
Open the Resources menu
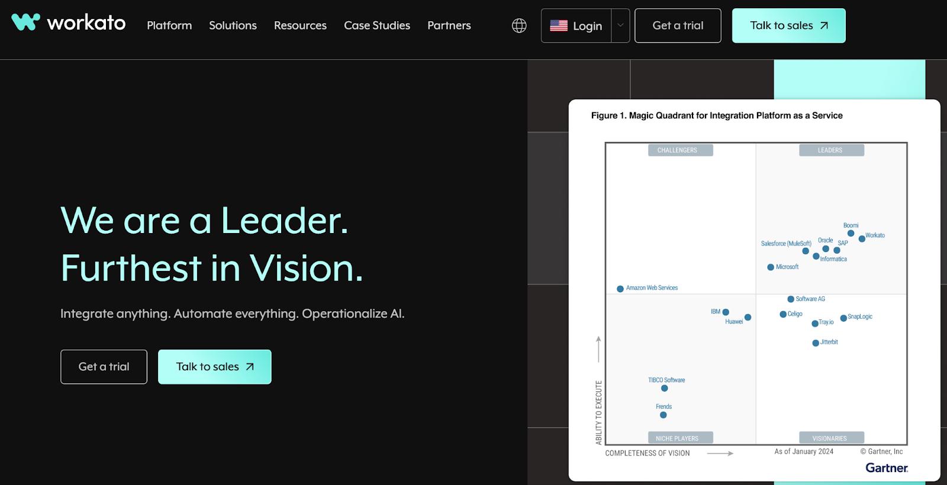[300, 25]
